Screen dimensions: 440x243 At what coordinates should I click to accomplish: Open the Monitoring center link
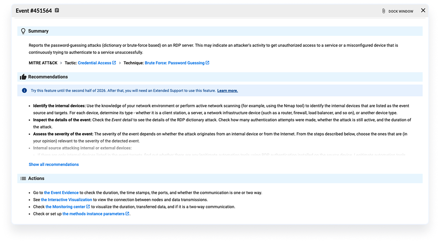tap(65, 207)
